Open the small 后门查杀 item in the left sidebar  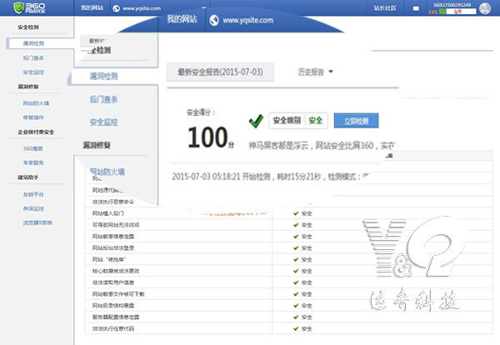click(33, 58)
